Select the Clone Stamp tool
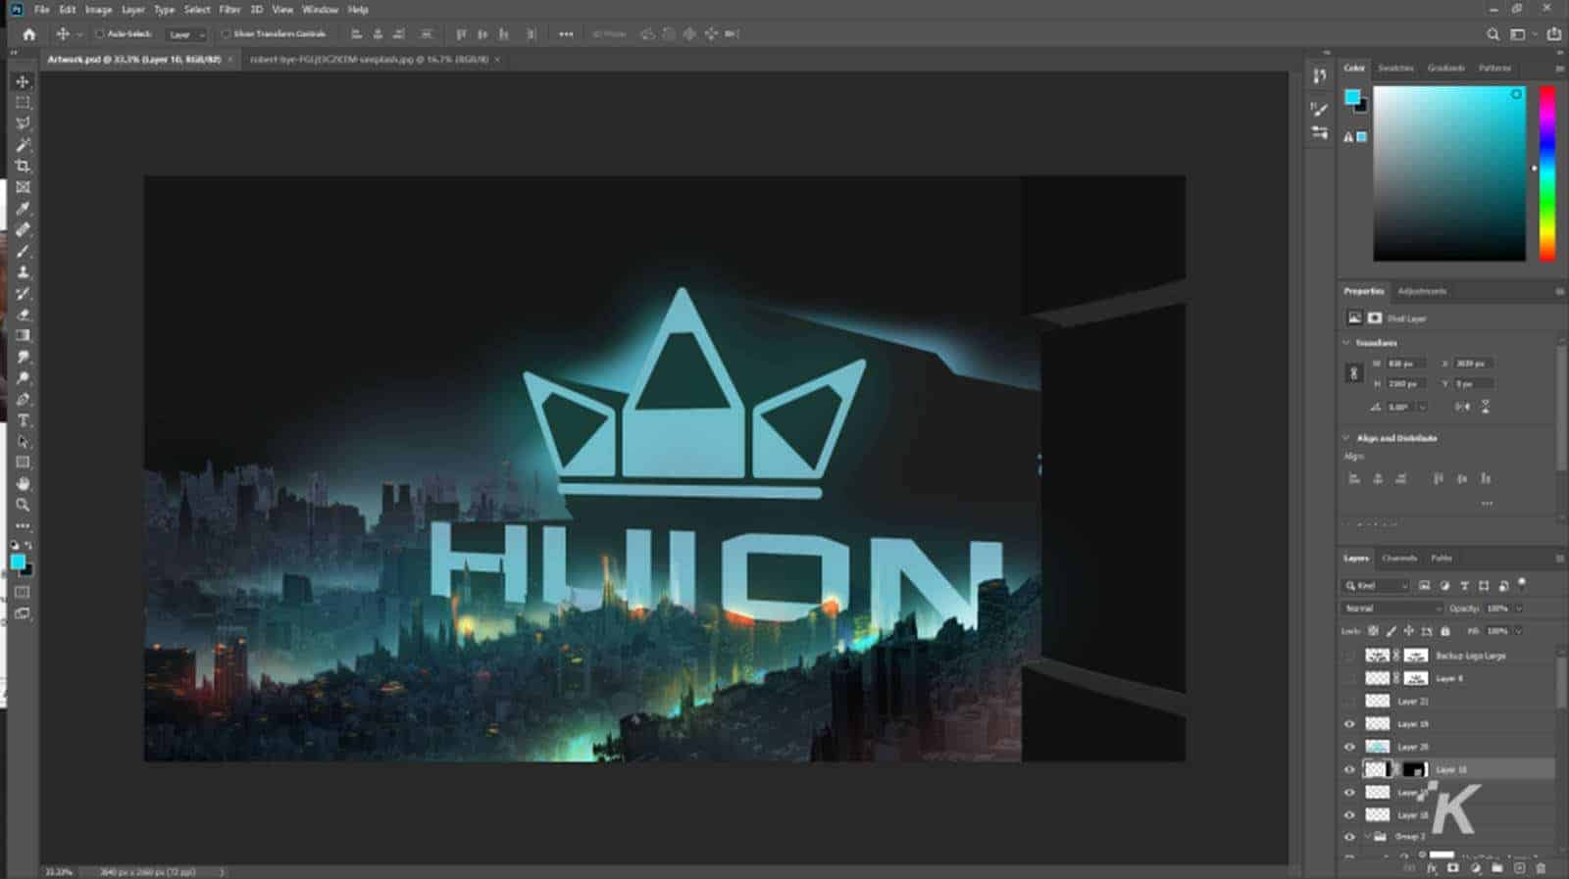The width and height of the screenshot is (1569, 879). coord(23,271)
